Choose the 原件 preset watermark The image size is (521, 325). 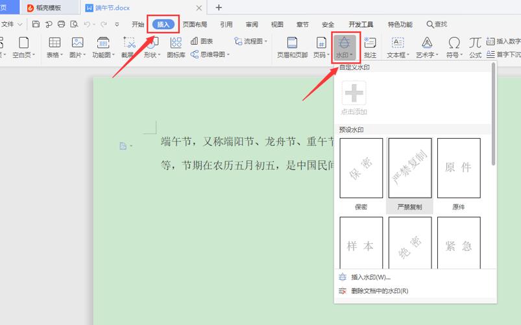point(459,175)
